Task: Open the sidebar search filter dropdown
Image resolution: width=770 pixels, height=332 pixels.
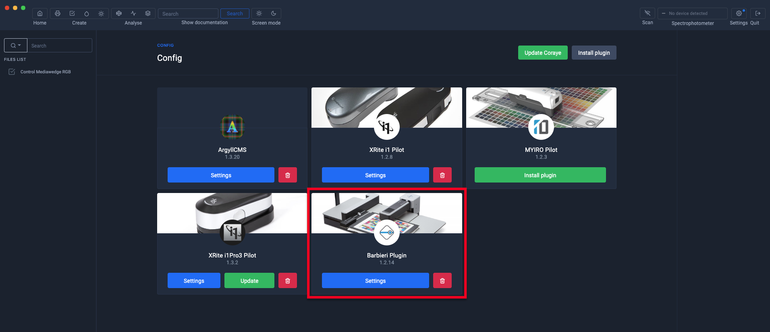Action: pos(16,46)
